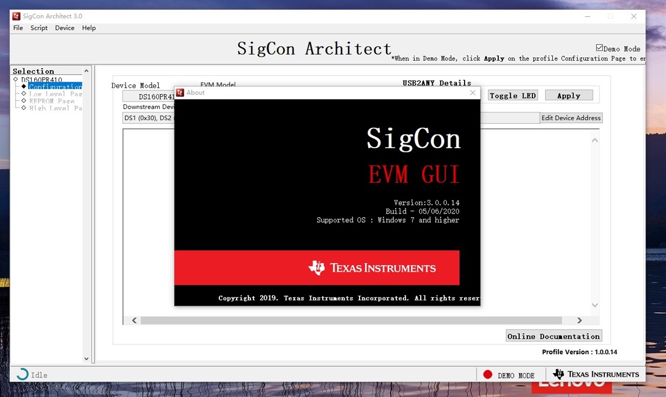Click the Downstream Device address field
The image size is (666, 397).
331,118
